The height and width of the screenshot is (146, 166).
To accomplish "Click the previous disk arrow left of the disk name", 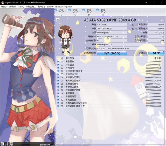I will pyautogui.click(x=58, y=20).
